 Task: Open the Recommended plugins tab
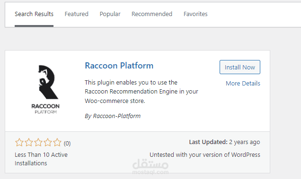152,14
